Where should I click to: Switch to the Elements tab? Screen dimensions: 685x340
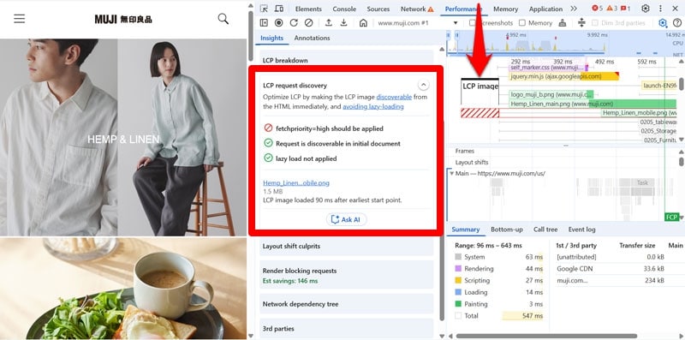pos(308,9)
